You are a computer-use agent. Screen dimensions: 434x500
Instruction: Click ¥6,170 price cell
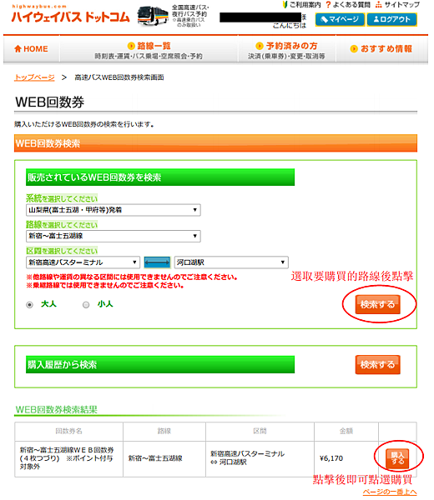tap(346, 459)
